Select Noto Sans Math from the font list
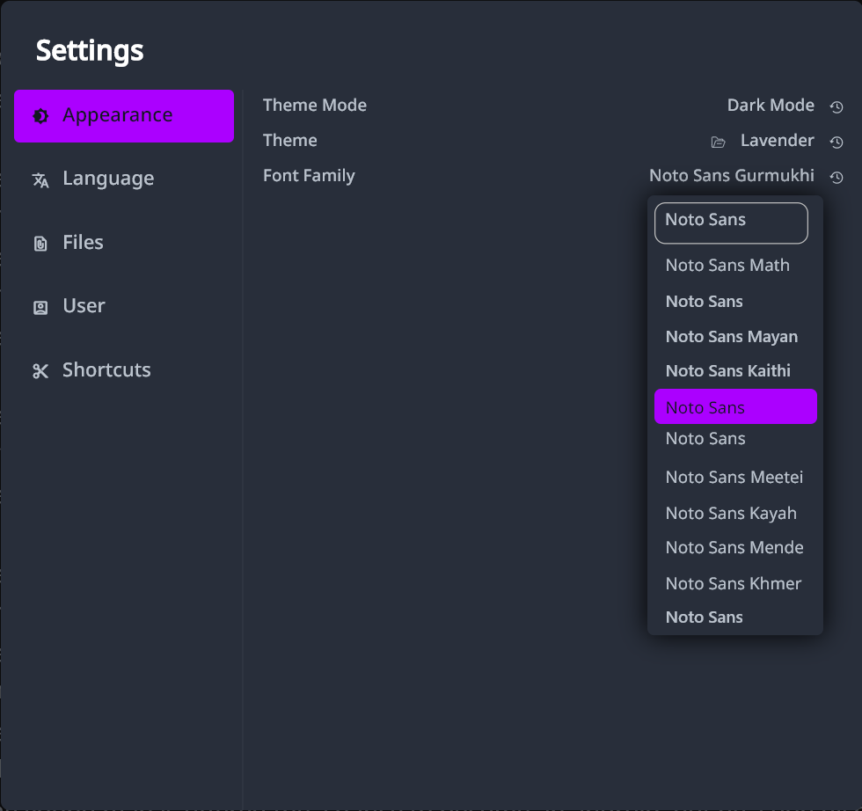Viewport: 862px width, 811px height. coord(727,265)
